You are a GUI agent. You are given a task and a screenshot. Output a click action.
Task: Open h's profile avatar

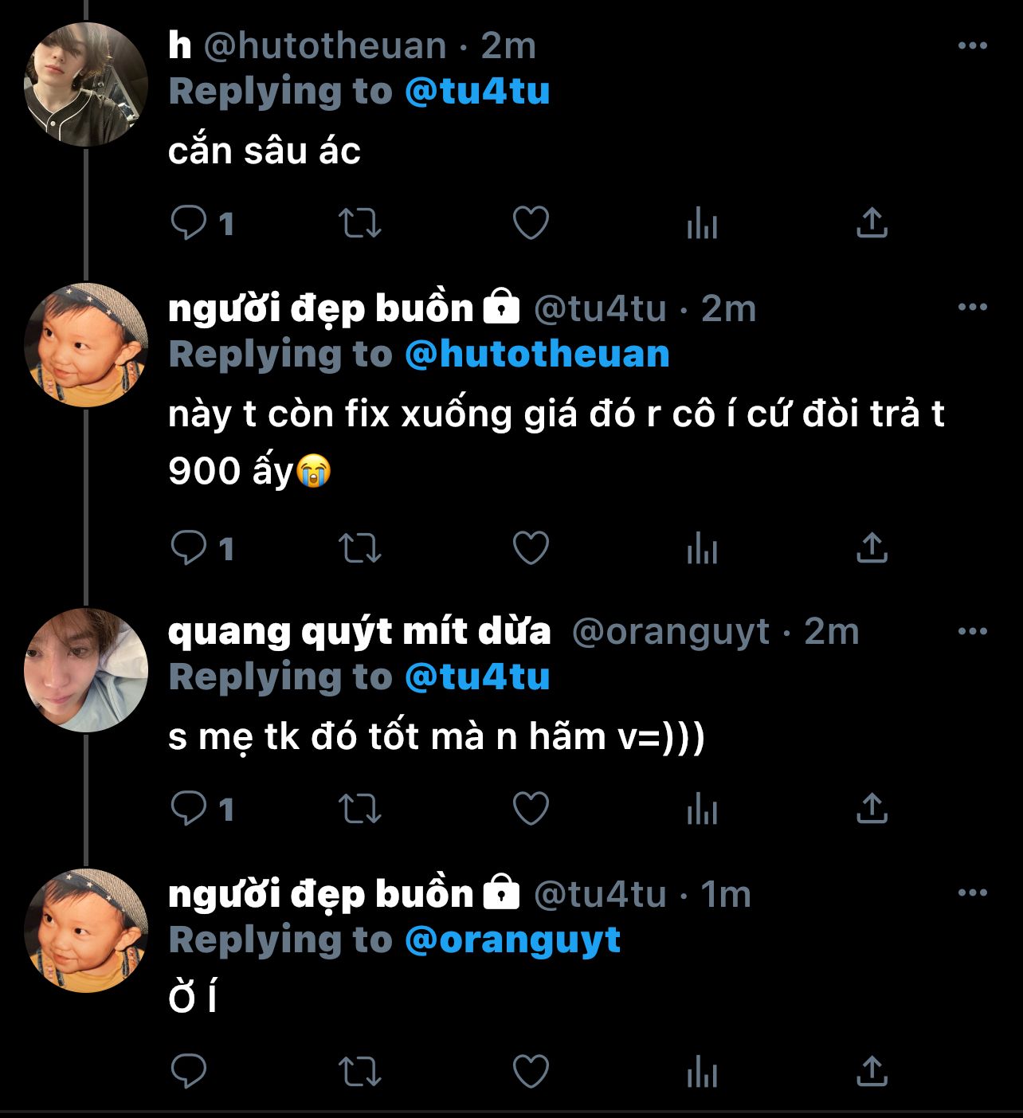pos(86,84)
